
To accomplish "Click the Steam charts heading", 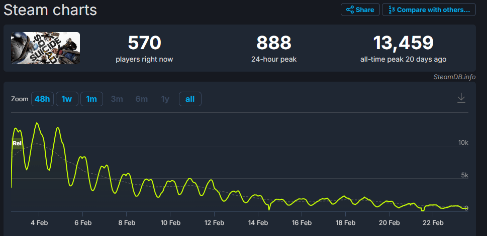I will pos(50,10).
